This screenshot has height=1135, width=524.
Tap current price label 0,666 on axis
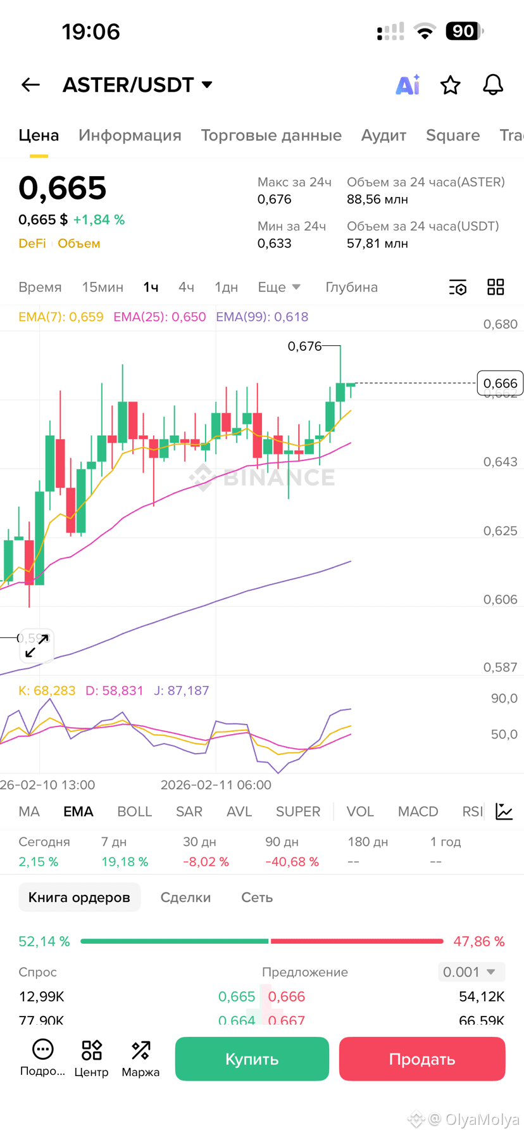click(500, 383)
